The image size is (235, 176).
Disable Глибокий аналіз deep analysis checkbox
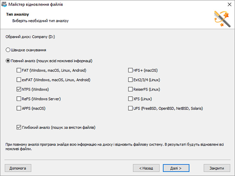(19, 128)
